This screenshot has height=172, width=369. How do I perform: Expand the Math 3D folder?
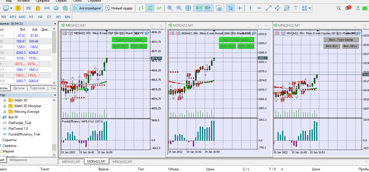[5, 100]
